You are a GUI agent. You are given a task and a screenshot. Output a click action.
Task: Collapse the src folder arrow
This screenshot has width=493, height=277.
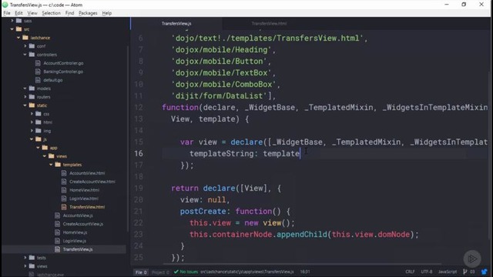12,29
